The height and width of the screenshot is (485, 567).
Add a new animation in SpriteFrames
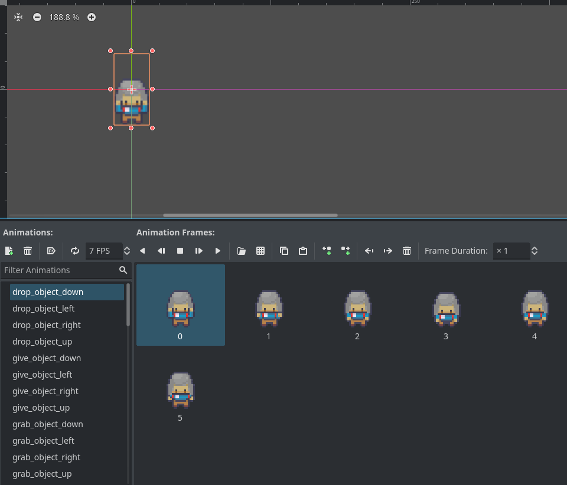pos(9,251)
